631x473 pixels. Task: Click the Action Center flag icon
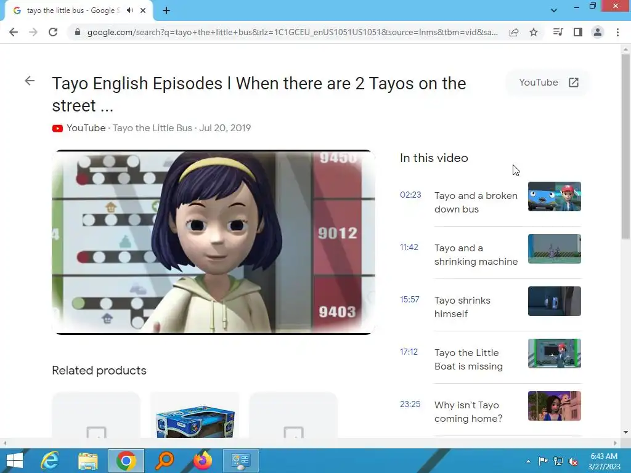point(543,461)
